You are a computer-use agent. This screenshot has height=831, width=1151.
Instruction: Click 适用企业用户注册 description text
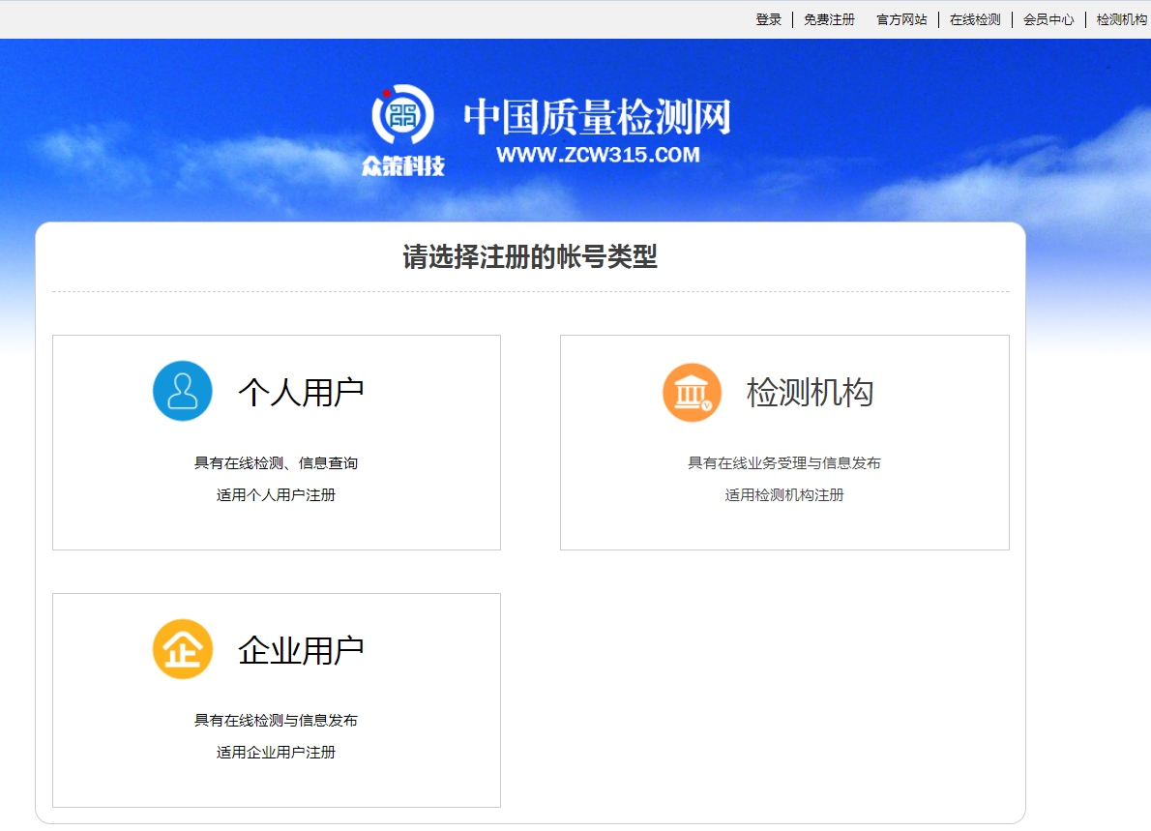coord(276,753)
